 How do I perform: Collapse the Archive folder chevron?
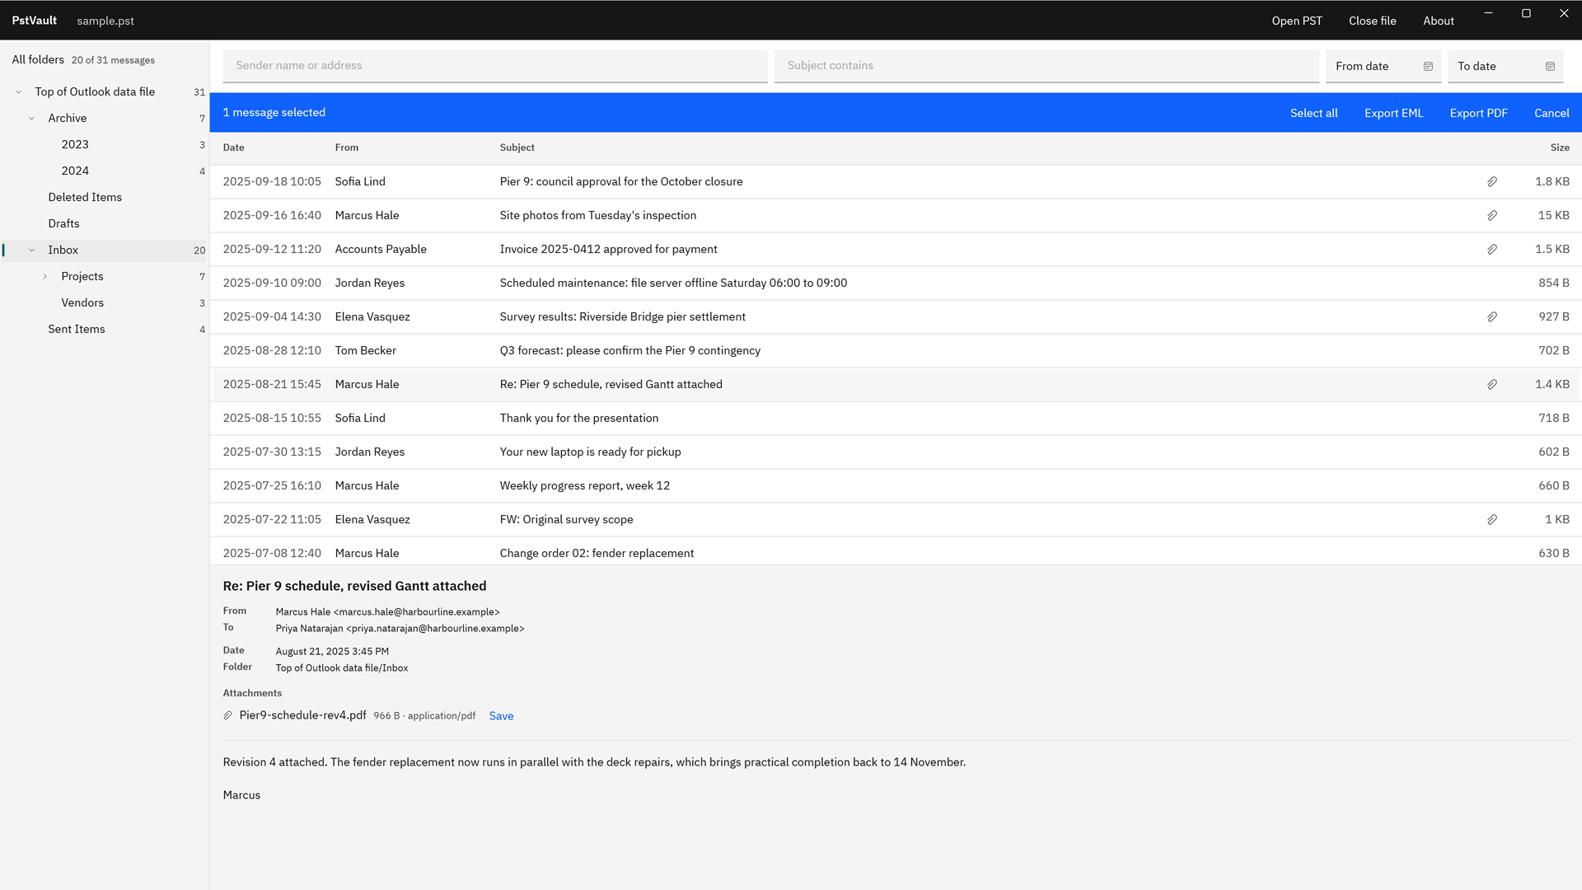click(32, 118)
